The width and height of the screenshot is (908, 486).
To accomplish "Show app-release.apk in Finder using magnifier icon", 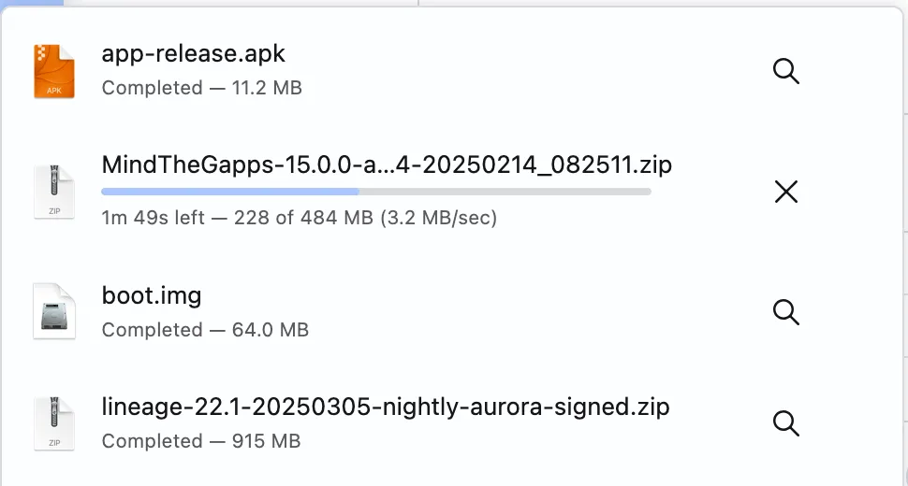I will tap(785, 71).
